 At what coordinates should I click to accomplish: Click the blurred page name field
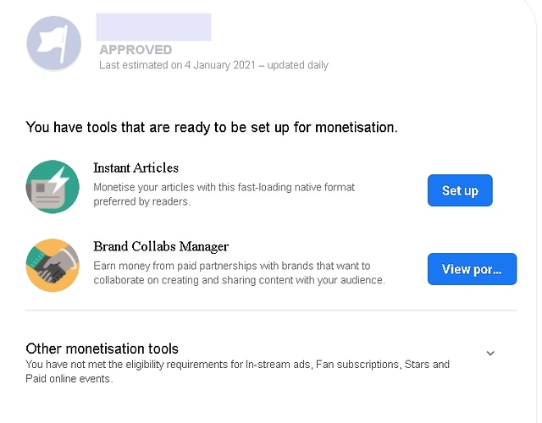pos(153,27)
